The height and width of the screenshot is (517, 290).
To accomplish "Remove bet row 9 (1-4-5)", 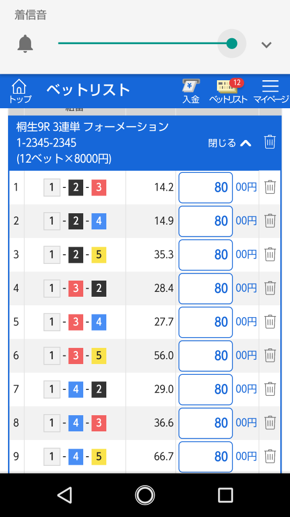I will point(270,456).
